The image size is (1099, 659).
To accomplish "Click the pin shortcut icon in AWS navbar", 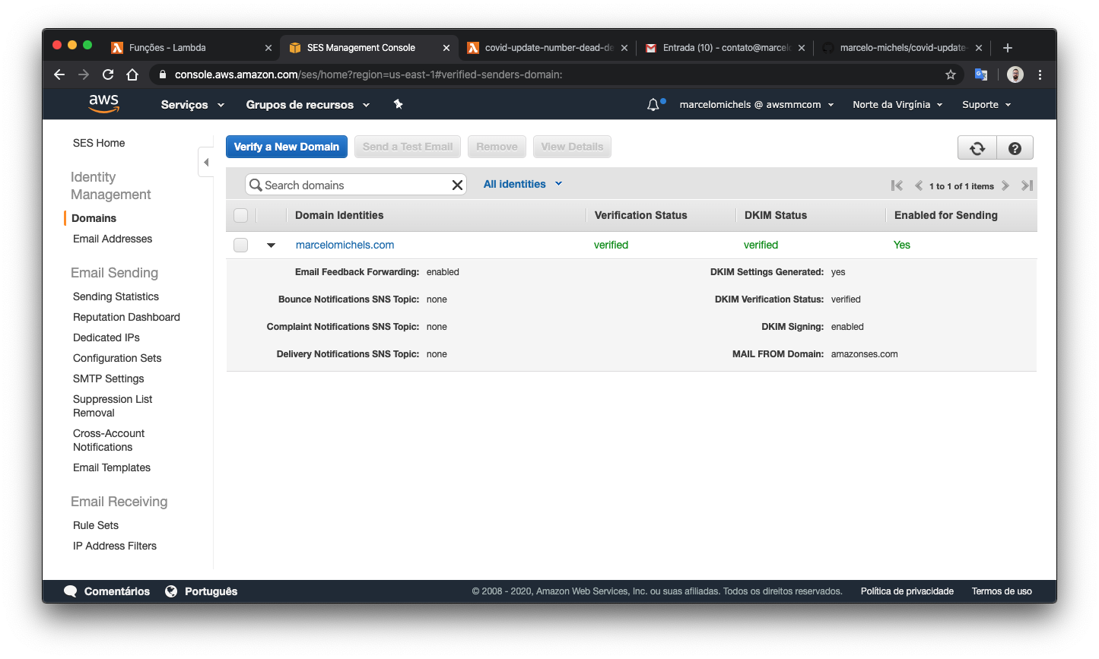I will [398, 104].
